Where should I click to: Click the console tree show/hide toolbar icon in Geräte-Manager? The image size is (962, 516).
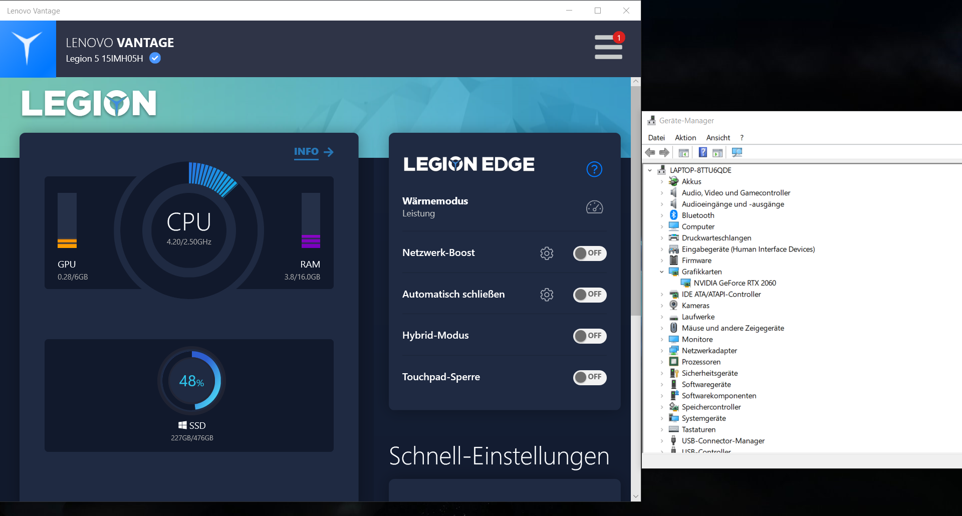pyautogui.click(x=683, y=153)
